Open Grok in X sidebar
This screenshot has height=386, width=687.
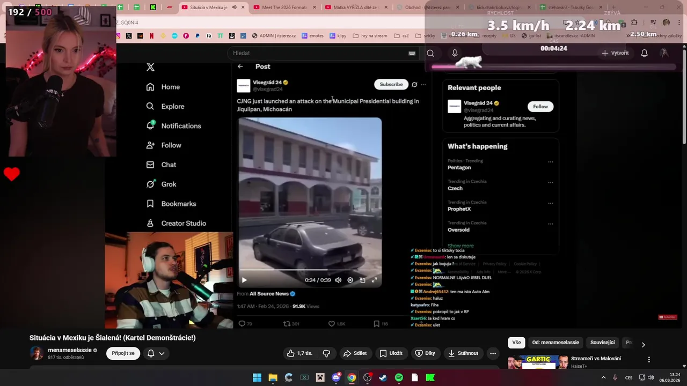[162, 184]
